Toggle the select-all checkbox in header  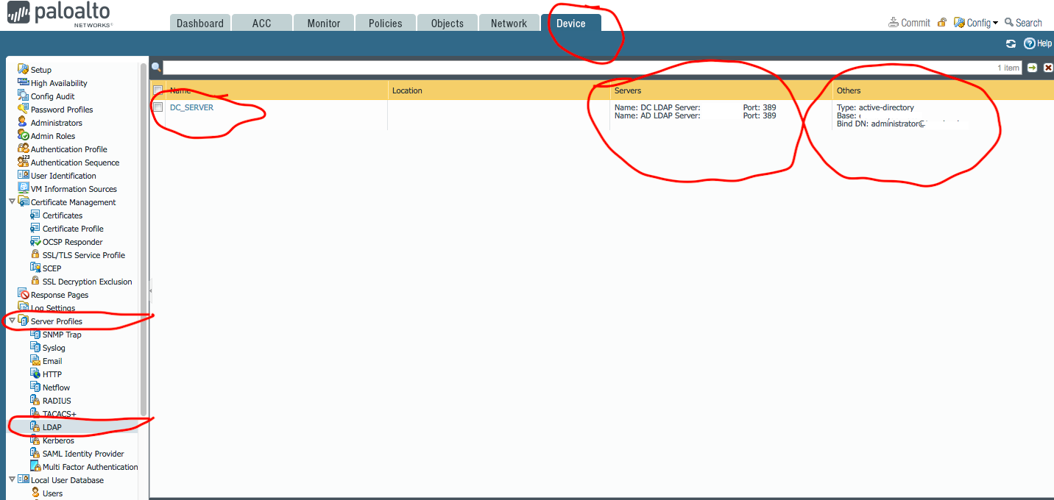(158, 90)
